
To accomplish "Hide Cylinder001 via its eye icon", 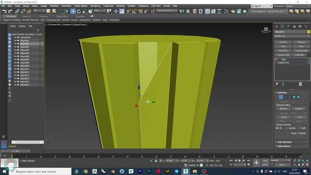I will (x=15, y=37).
